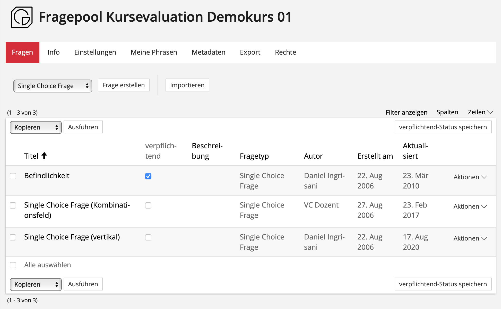The image size is (501, 309).
Task: Open the top Kopieren action dropdown
Action: [x=36, y=127]
